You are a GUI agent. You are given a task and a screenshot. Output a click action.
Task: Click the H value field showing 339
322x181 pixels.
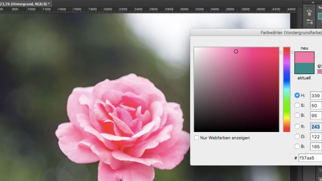tap(316, 96)
